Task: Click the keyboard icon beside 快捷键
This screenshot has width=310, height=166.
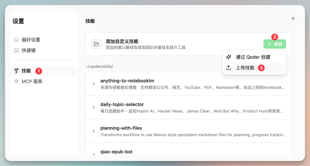Action: [16, 50]
